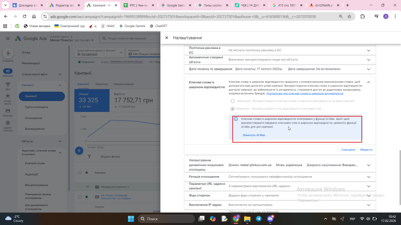This screenshot has width=401, height=225.
Task: Open Докладніше про ключові слова link
Action: (x=305, y=94)
